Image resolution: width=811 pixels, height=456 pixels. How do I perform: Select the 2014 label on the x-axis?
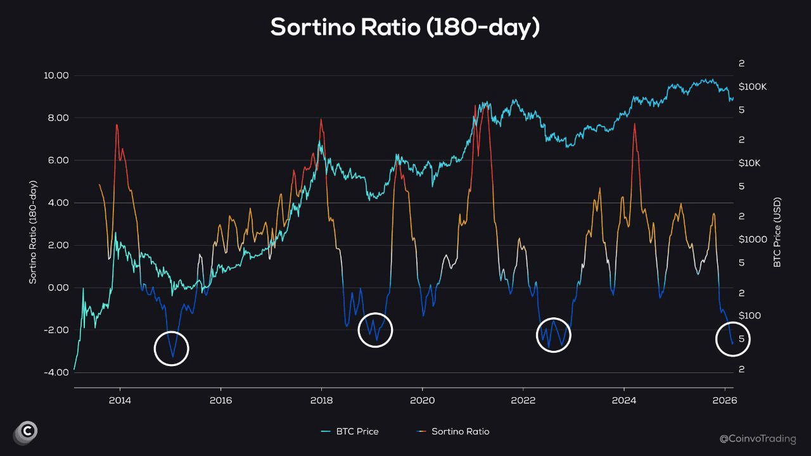click(x=119, y=400)
